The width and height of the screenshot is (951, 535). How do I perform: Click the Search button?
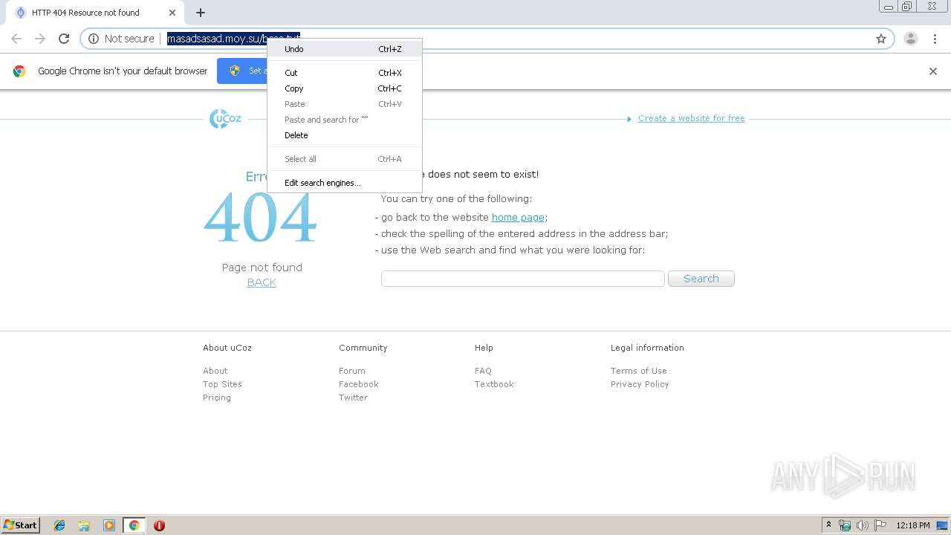(x=701, y=279)
